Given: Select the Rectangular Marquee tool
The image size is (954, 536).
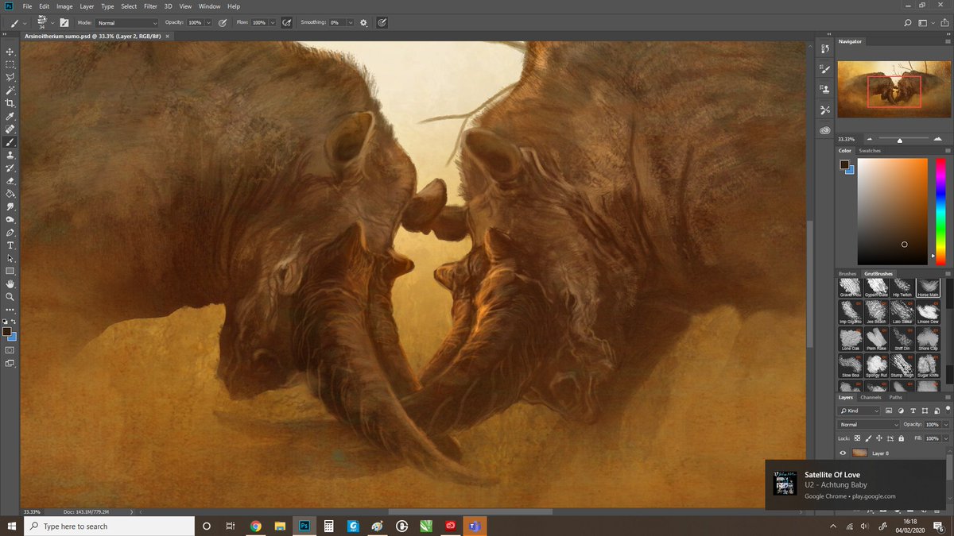Looking at the screenshot, I should 10,64.
